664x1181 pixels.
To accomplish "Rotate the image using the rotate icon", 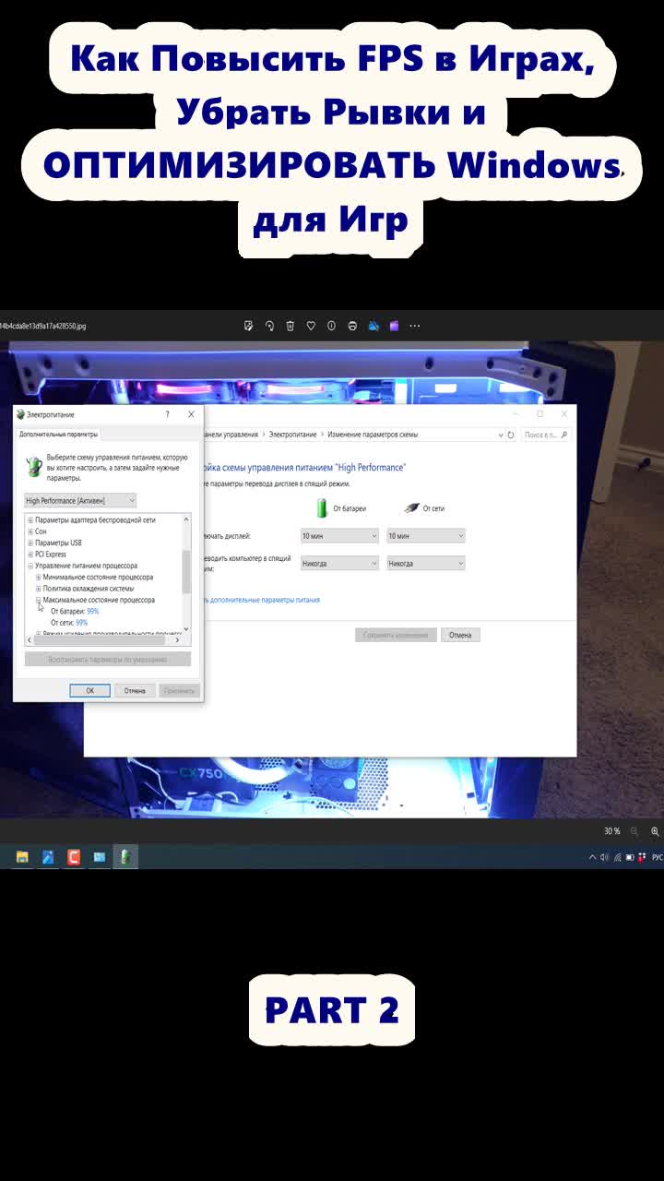I will tap(269, 326).
